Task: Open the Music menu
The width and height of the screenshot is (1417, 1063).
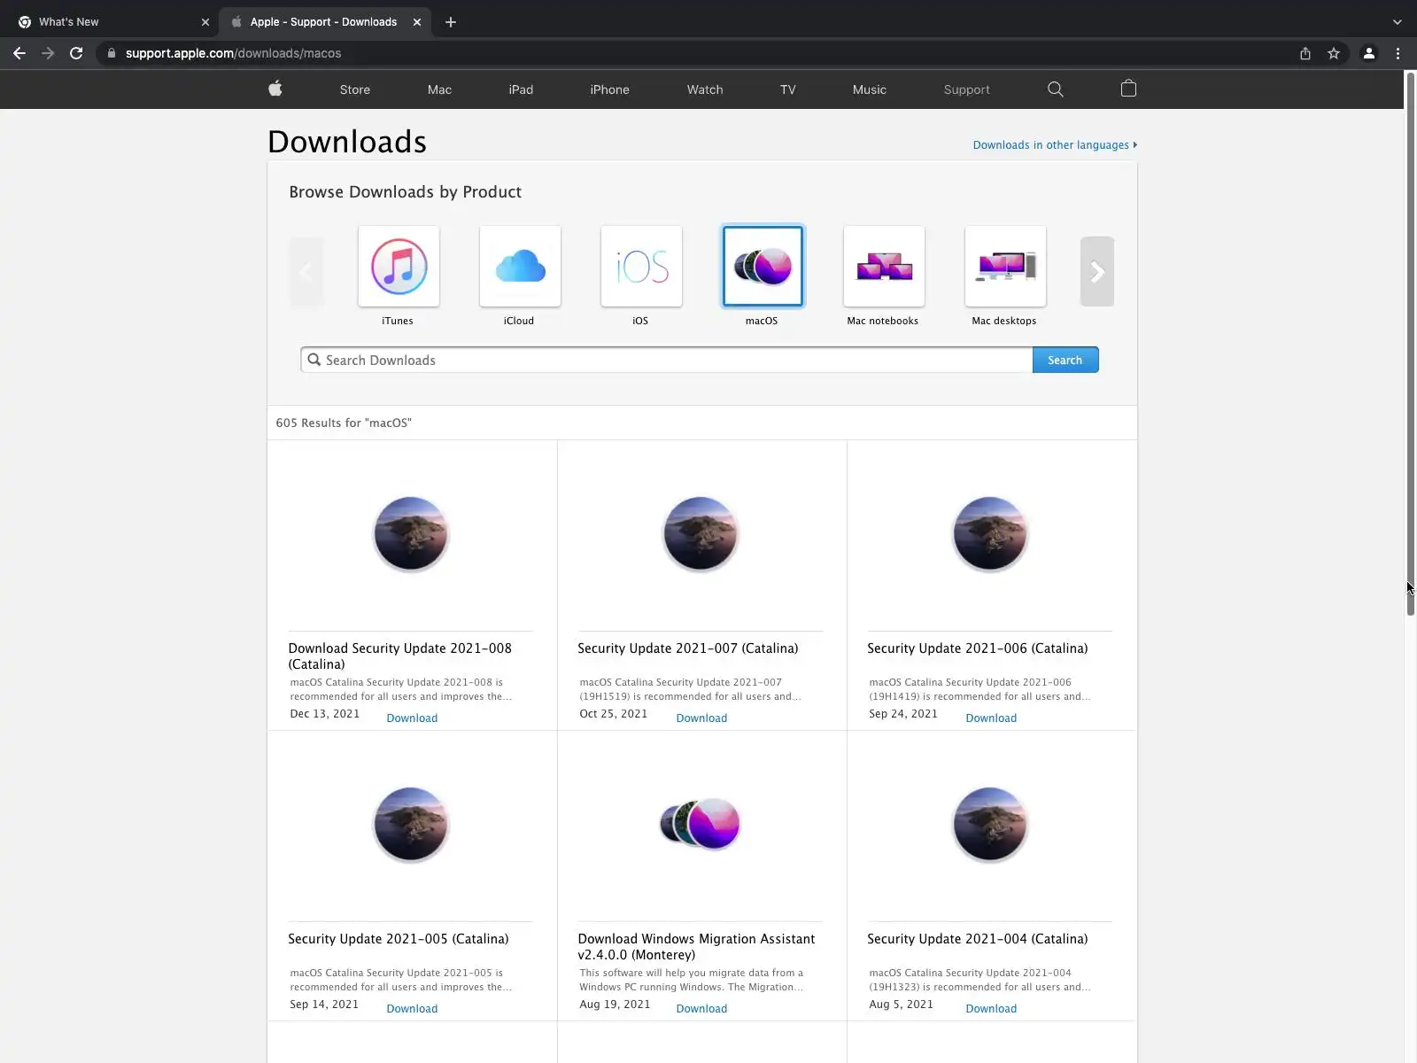Action: (x=870, y=89)
